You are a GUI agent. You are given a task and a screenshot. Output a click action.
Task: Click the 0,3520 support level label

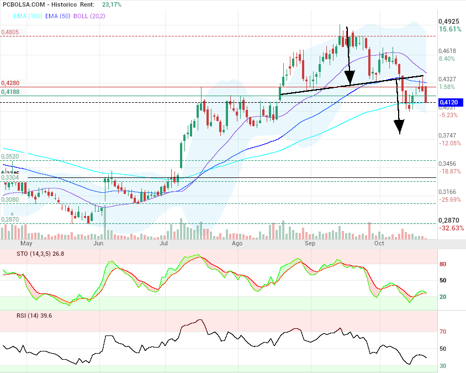click(10, 157)
